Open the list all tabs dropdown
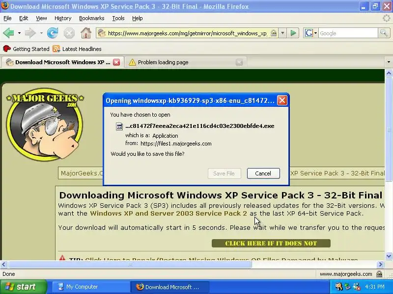Viewport: 393px width, 294px height. pyautogui.click(x=389, y=62)
